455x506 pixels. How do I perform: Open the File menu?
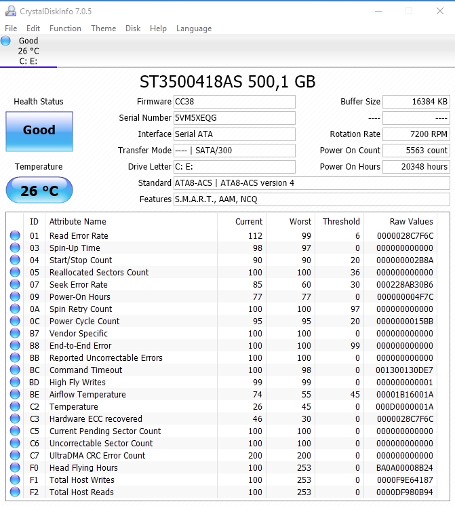click(x=11, y=28)
